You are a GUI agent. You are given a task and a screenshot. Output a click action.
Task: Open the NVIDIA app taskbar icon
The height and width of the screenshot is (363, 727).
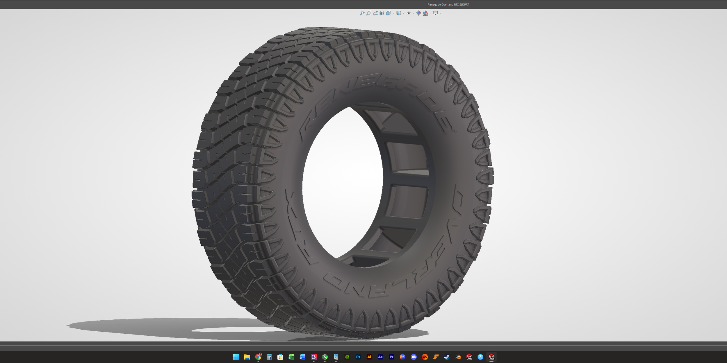(x=347, y=357)
